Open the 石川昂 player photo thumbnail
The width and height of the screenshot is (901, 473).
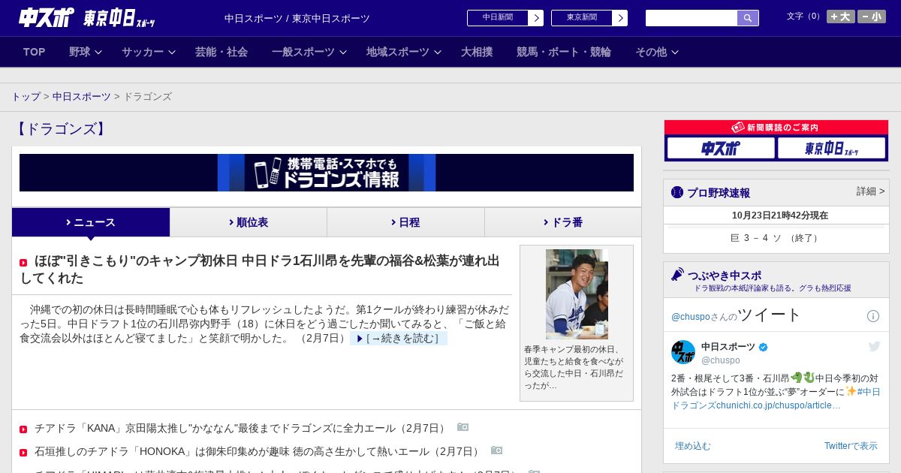tap(577, 294)
